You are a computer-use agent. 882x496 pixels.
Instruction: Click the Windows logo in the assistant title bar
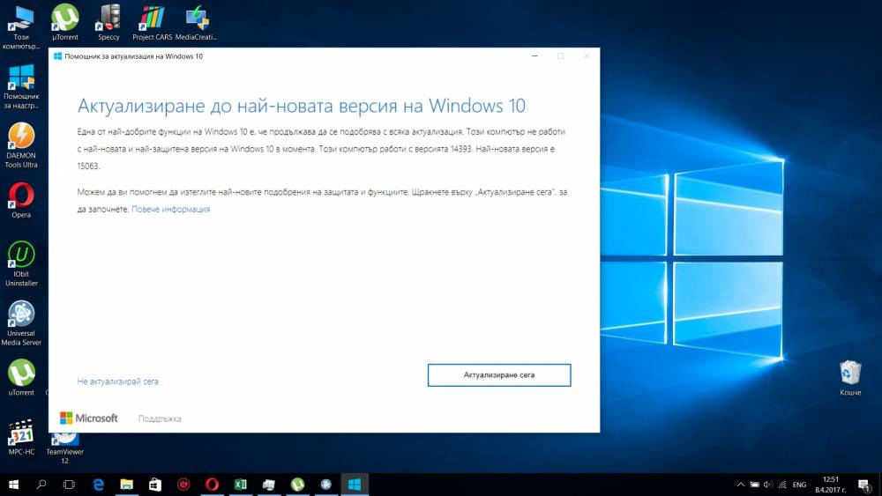point(57,56)
